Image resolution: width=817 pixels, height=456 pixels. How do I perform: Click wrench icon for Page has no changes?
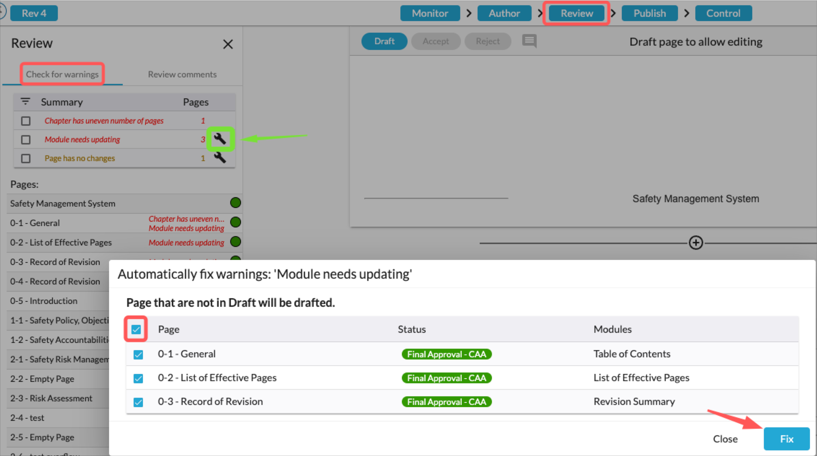coord(220,158)
